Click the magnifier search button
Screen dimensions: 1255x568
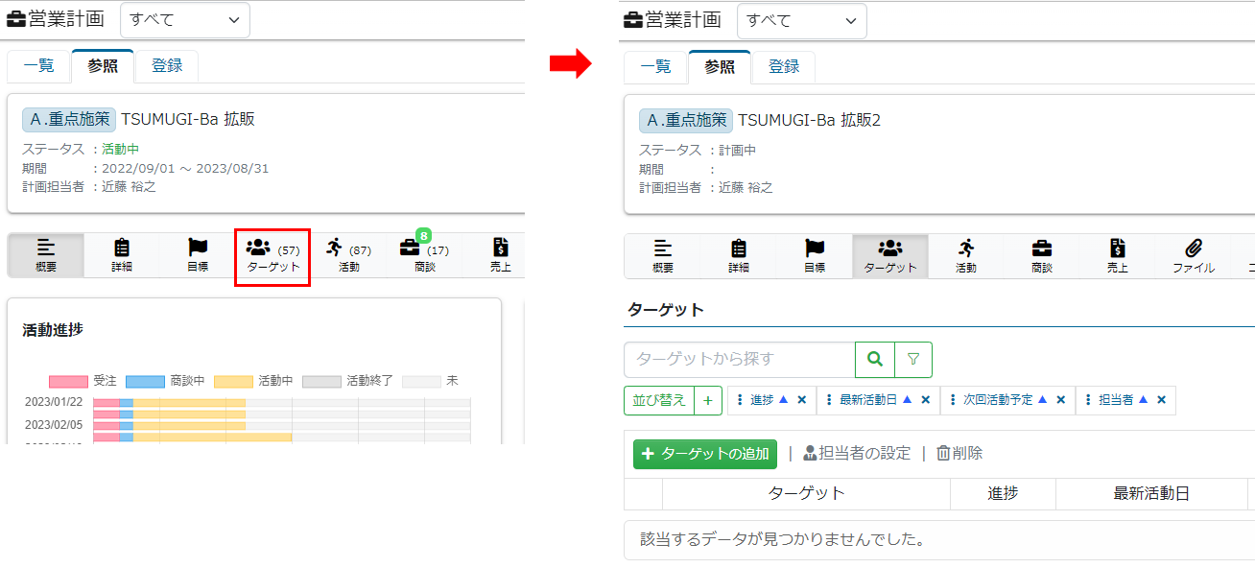[x=875, y=360]
